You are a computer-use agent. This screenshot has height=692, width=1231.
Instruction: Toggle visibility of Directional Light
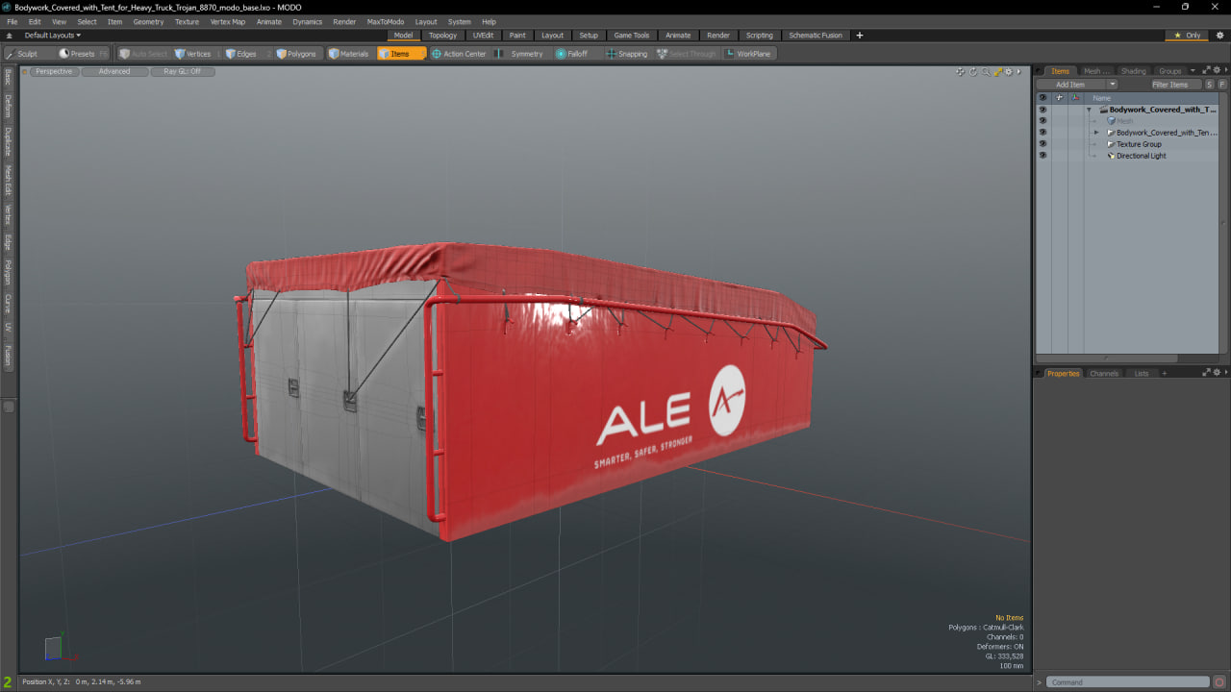[1043, 156]
